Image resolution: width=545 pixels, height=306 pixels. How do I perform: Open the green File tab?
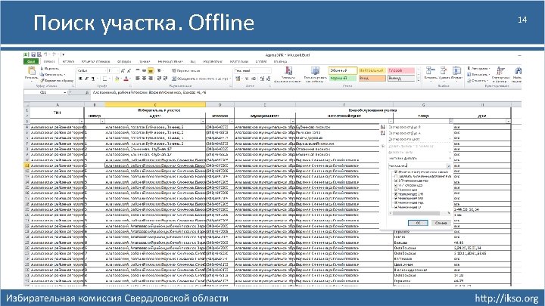pyautogui.click(x=31, y=62)
